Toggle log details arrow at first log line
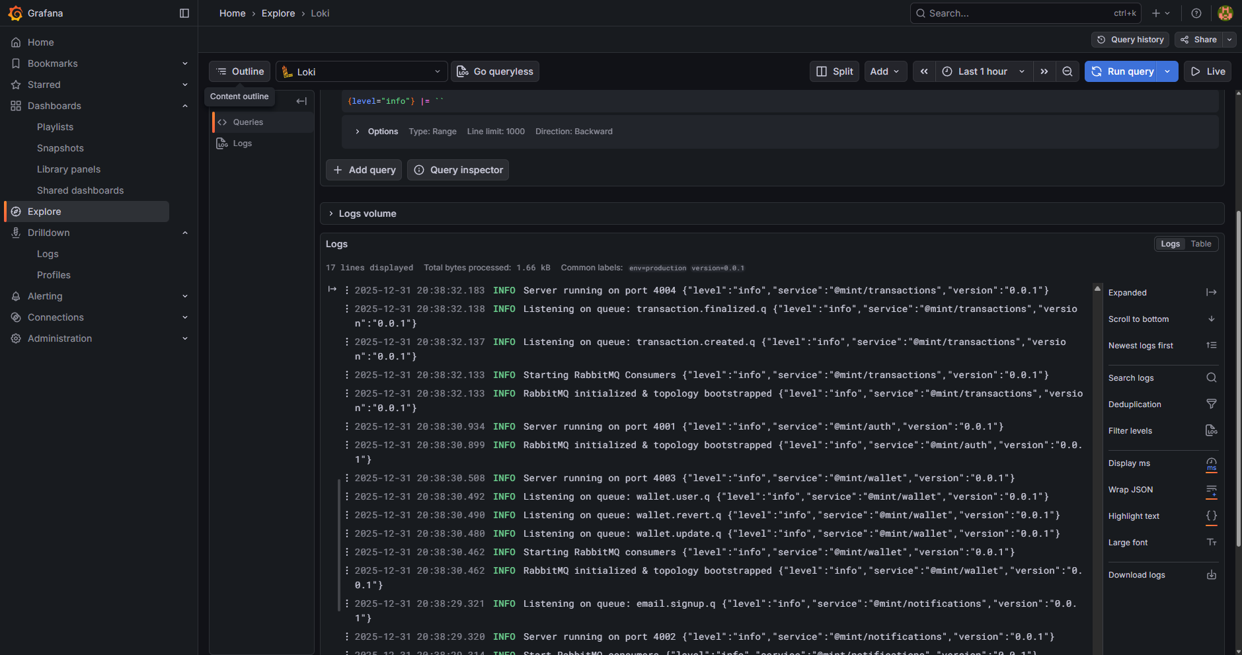Screen dimensions: 1242x655 tap(332, 289)
